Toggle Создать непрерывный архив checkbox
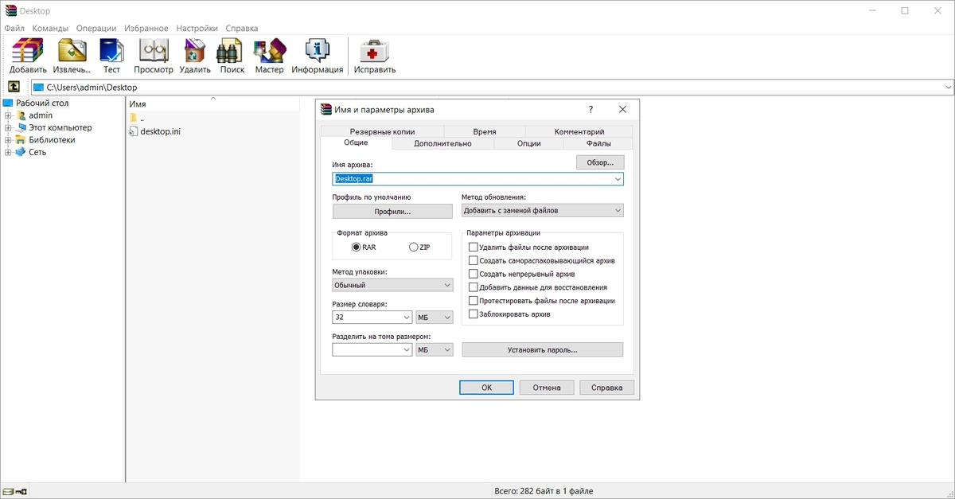Image resolution: width=955 pixels, height=499 pixels. 474,274
